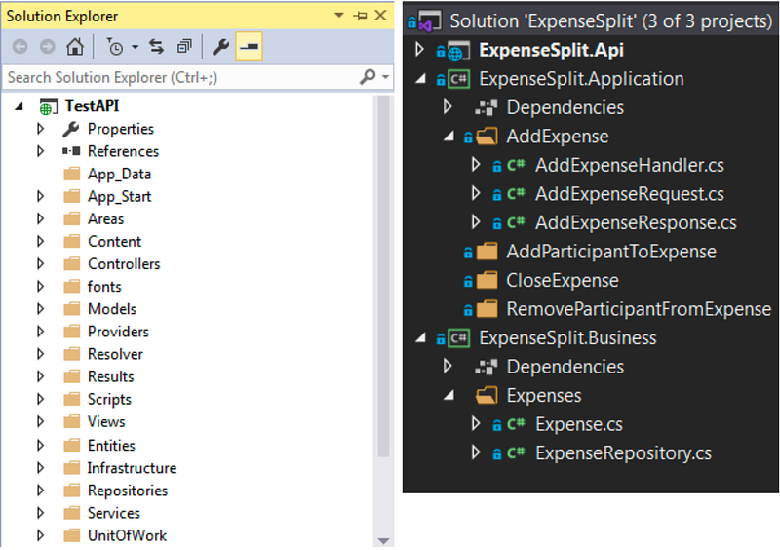Select the TestAPI project

[x=92, y=106]
